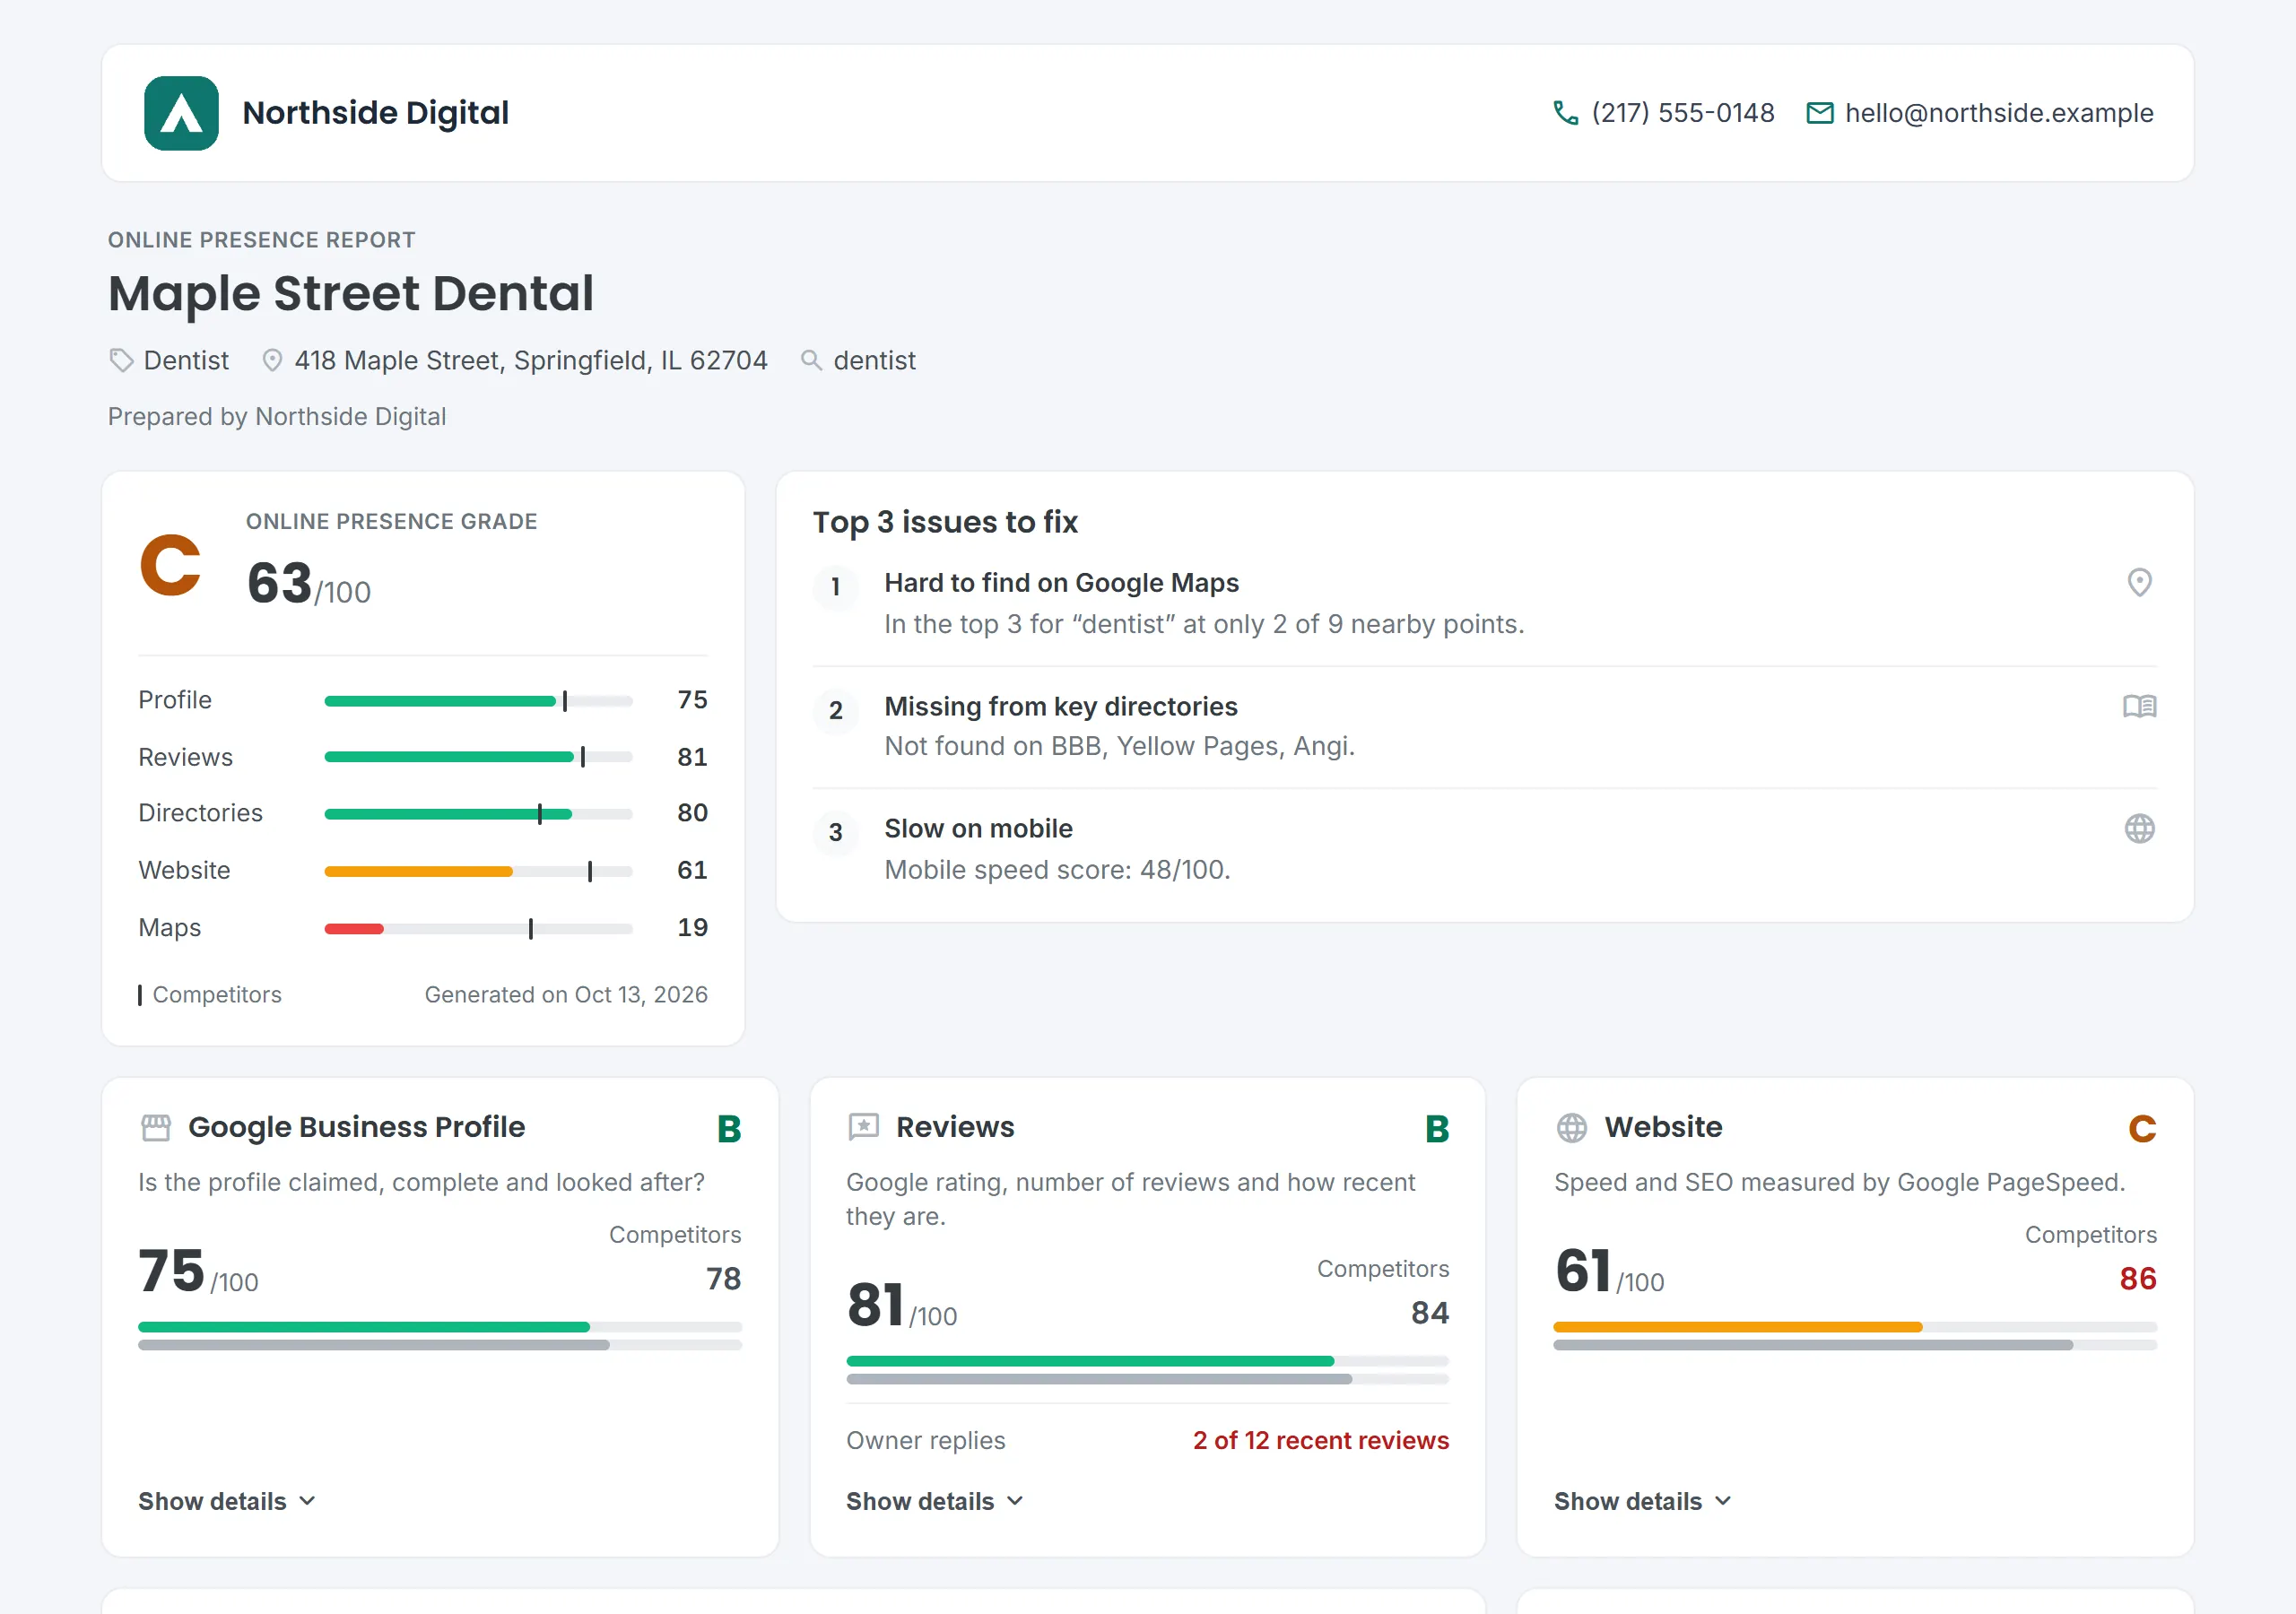This screenshot has height=1614, width=2296.
Task: Click the "2 of 12 recent reviews" value
Action: tap(1320, 1440)
